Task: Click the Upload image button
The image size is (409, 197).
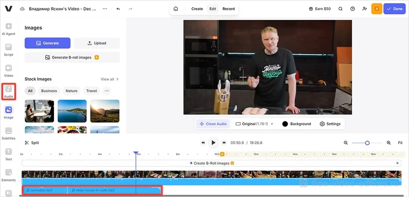Action: (97, 43)
